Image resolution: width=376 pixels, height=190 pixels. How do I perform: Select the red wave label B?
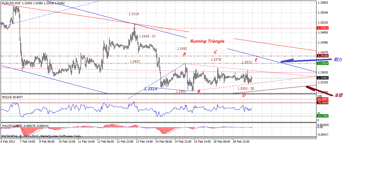point(199,91)
